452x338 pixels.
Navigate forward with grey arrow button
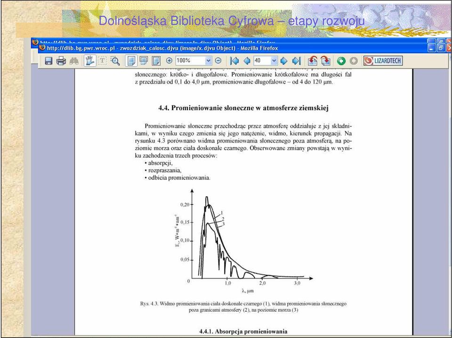point(354,61)
